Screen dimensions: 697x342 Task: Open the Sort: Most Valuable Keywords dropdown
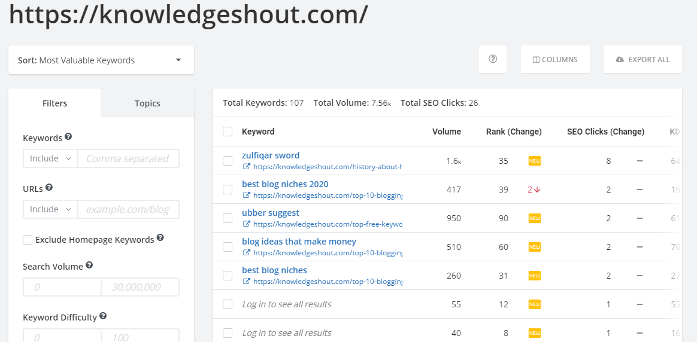[x=101, y=60]
